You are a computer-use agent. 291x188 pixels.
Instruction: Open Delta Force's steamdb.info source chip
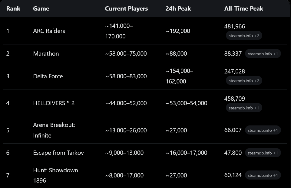pyautogui.click(x=244, y=81)
